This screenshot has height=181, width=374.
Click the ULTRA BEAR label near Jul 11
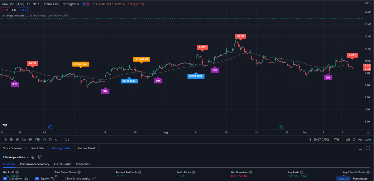click(81, 64)
